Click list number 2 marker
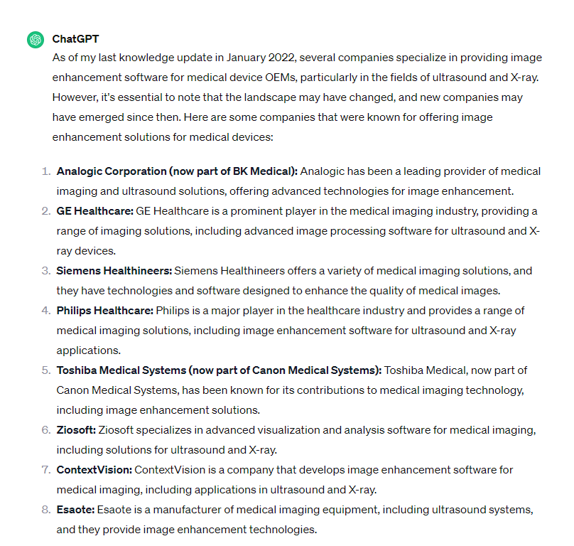The image size is (574, 546). (45, 211)
